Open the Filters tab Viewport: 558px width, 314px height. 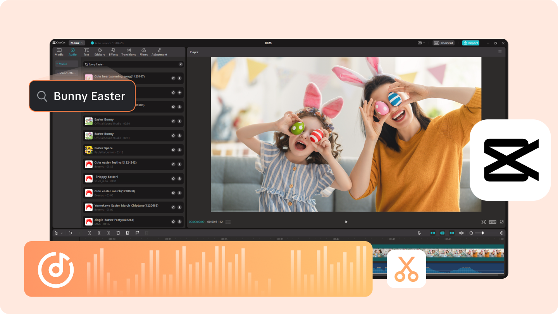click(x=143, y=52)
